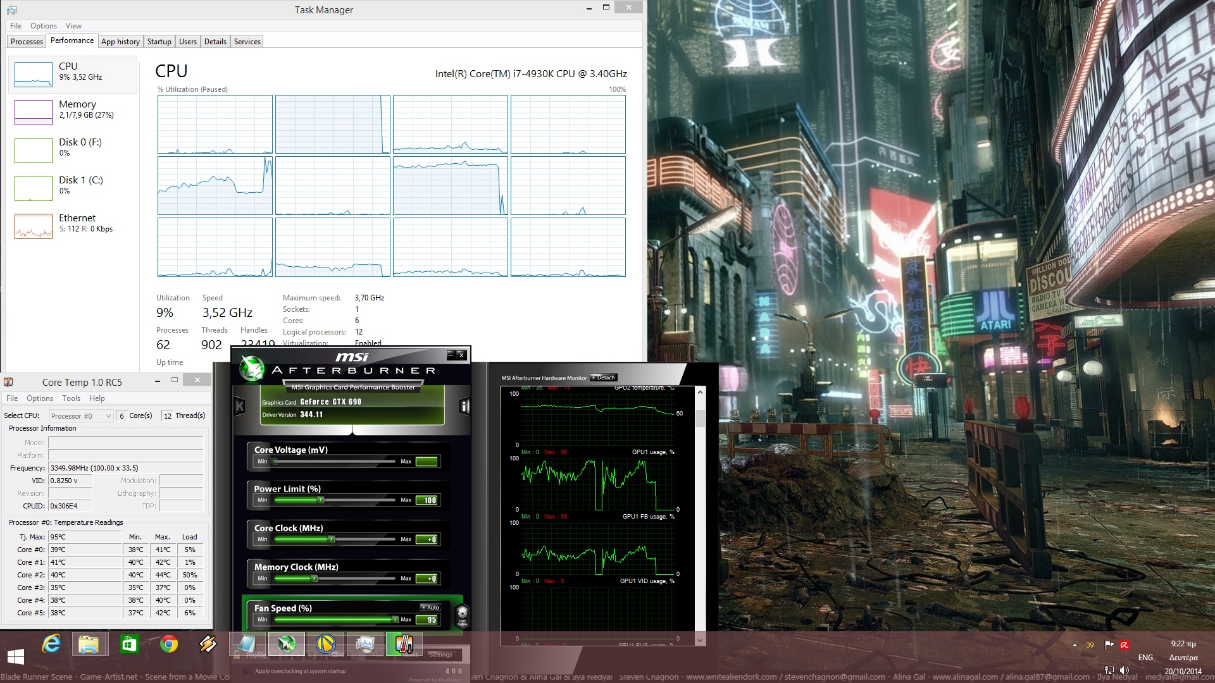Click the volume speaker tray icon
The width and height of the screenshot is (1215, 683).
point(1124,670)
